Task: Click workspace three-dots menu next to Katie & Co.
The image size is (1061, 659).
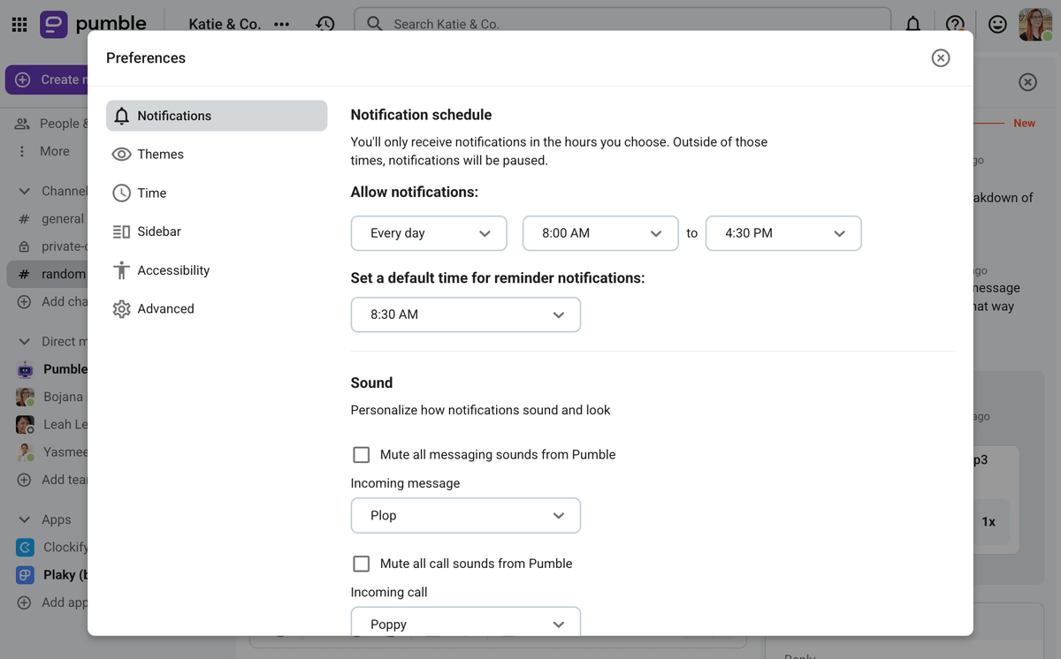Action: coord(282,24)
